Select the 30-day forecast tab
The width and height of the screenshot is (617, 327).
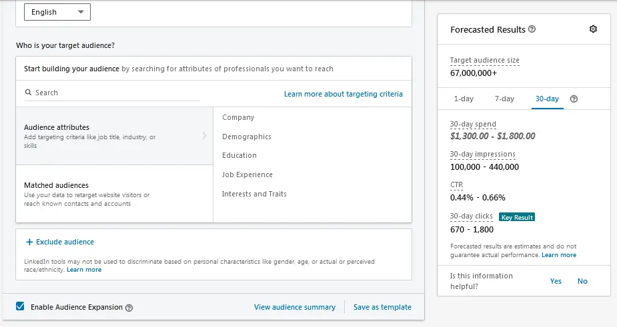click(547, 99)
